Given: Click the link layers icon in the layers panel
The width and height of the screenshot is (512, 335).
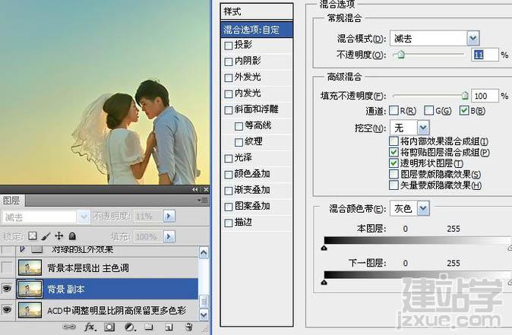Looking at the screenshot, I should [69, 327].
